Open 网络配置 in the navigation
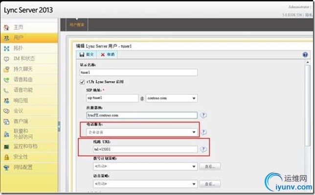This screenshot has width=315, height=195. point(23,167)
